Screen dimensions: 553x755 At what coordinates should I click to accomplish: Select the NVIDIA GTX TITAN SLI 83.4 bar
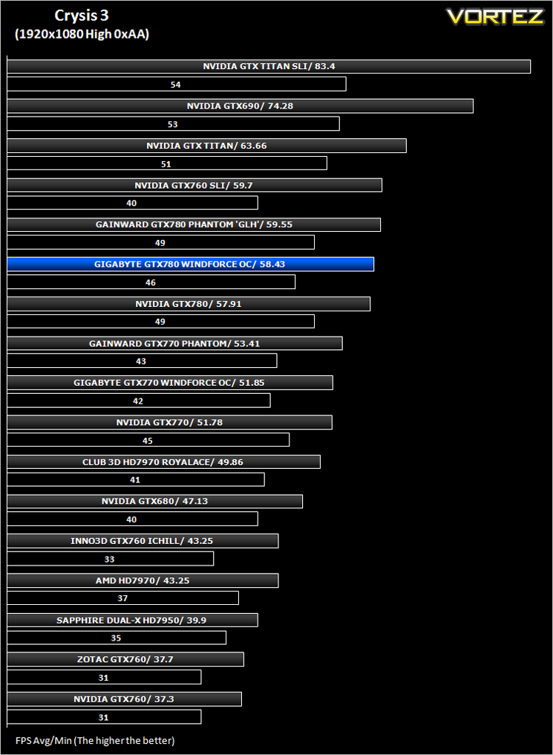[x=269, y=66]
